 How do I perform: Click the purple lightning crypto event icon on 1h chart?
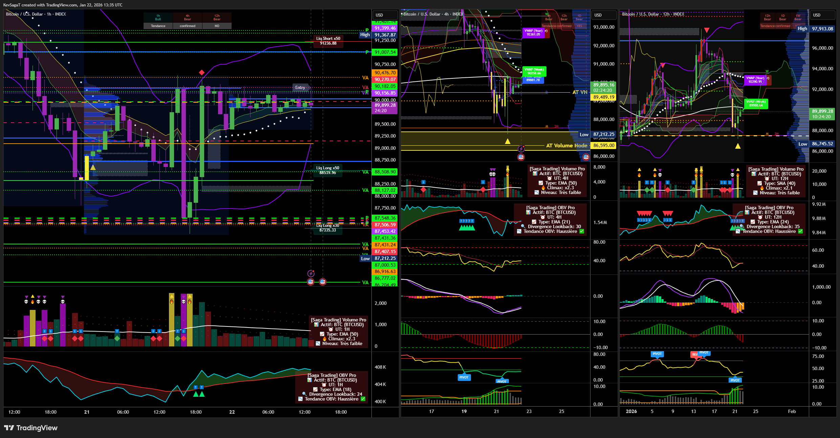(x=311, y=273)
